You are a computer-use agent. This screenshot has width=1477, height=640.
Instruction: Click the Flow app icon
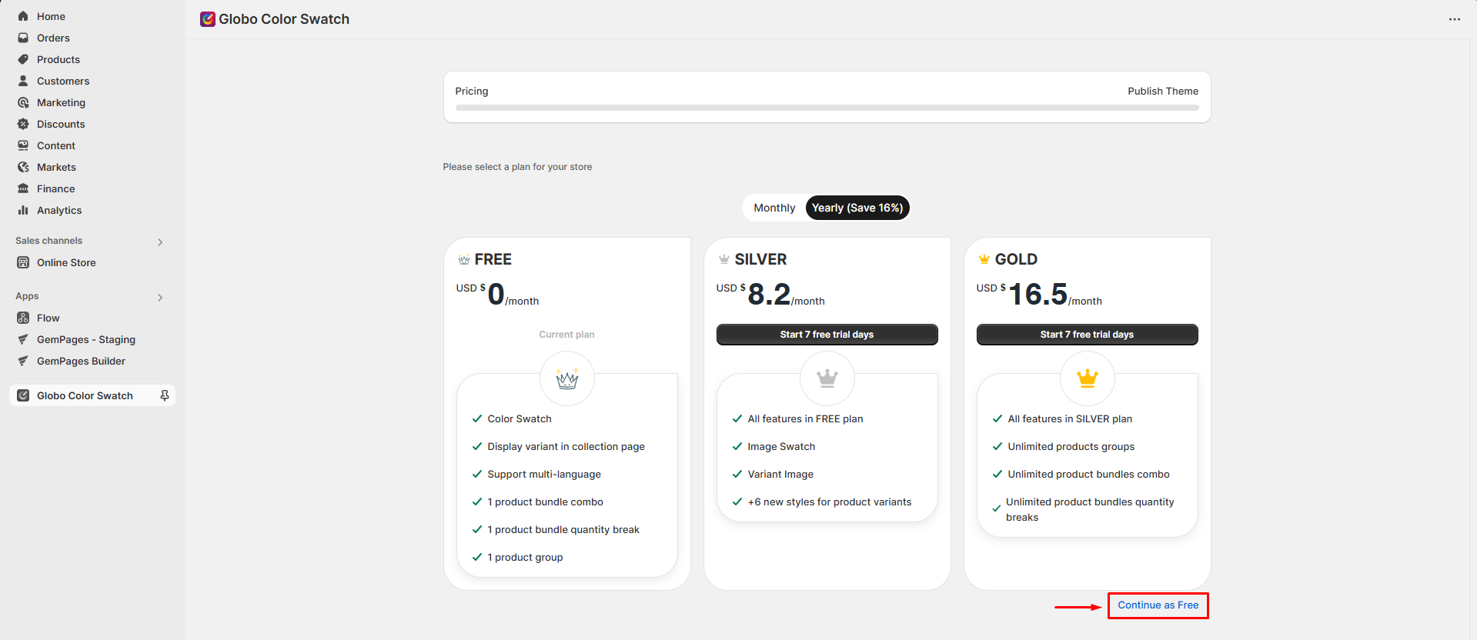click(23, 318)
